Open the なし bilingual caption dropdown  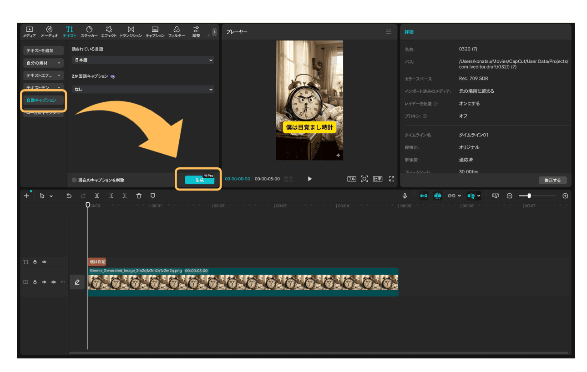[143, 90]
